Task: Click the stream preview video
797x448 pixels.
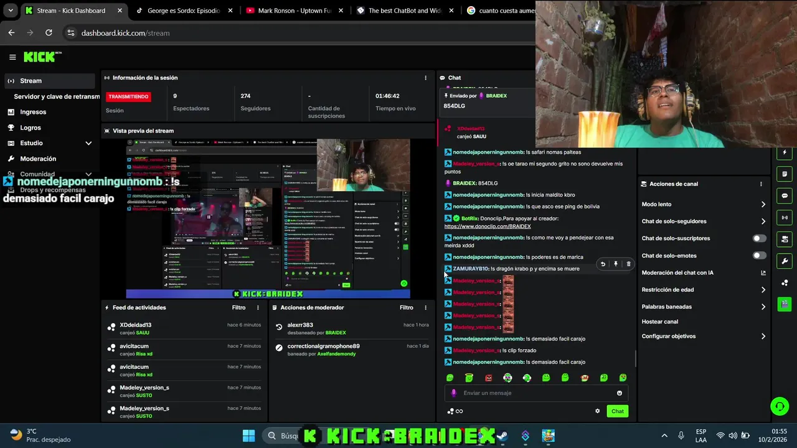Action: tap(268, 218)
